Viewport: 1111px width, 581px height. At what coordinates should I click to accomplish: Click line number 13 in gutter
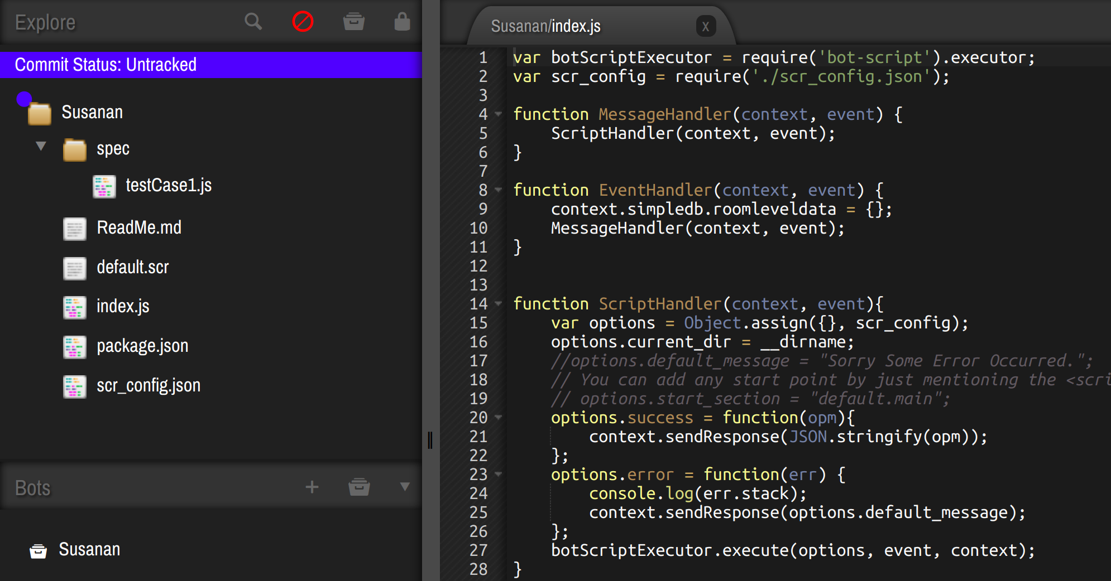(x=478, y=285)
